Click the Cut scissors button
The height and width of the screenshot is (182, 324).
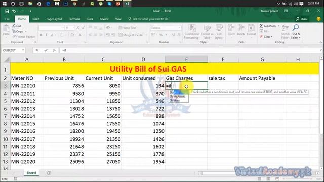[17, 26]
